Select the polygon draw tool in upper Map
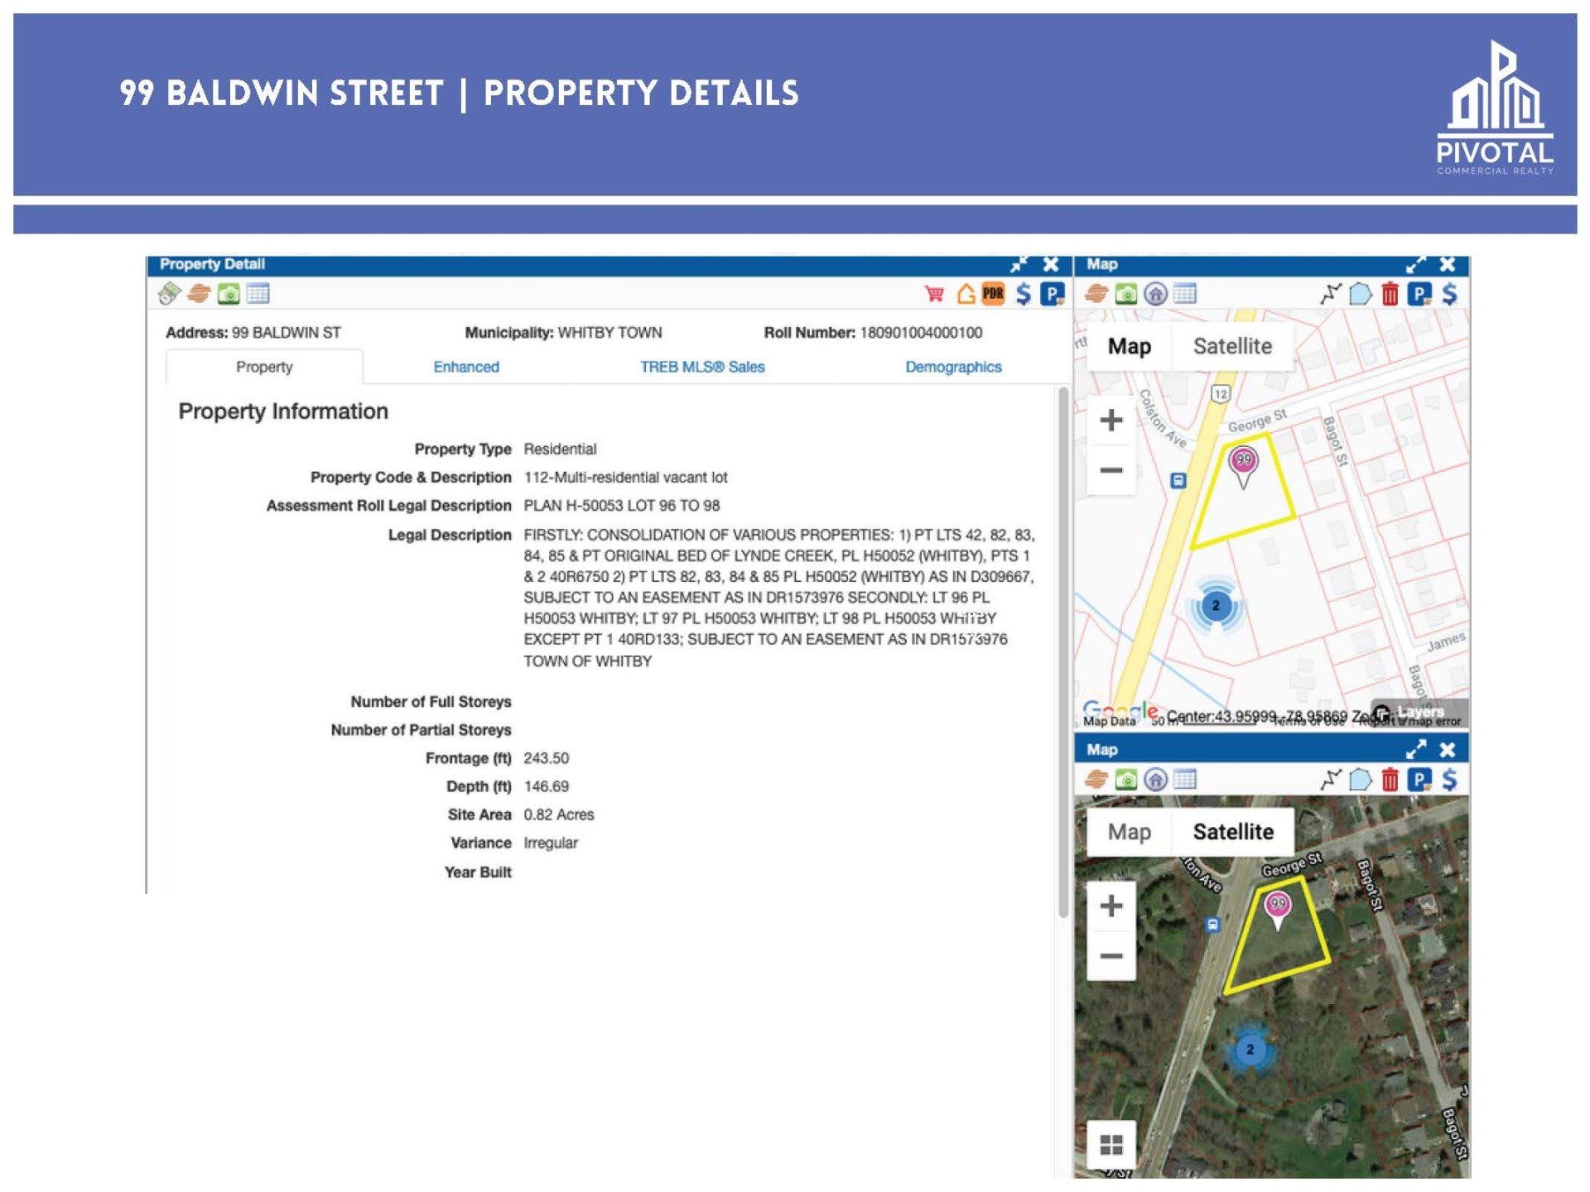Viewport: 1590px width, 1192px height. [1360, 294]
